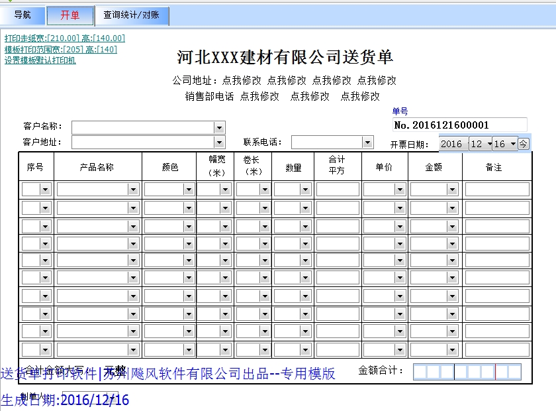Click the 合计平方 column header
556x411 pixels.
point(338,166)
